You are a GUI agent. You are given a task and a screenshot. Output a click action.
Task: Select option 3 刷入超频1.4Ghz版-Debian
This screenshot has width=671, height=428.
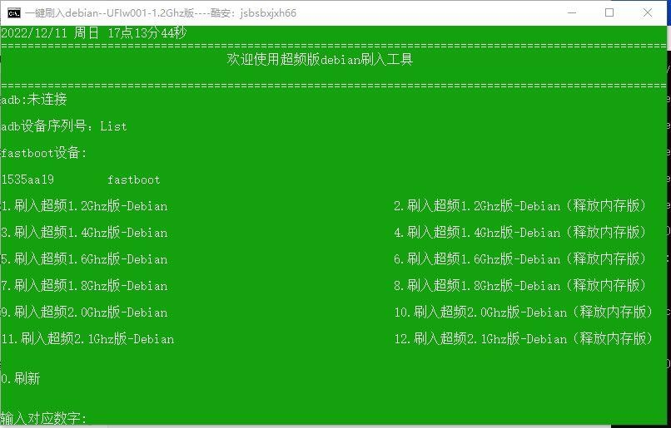pyautogui.click(x=84, y=233)
